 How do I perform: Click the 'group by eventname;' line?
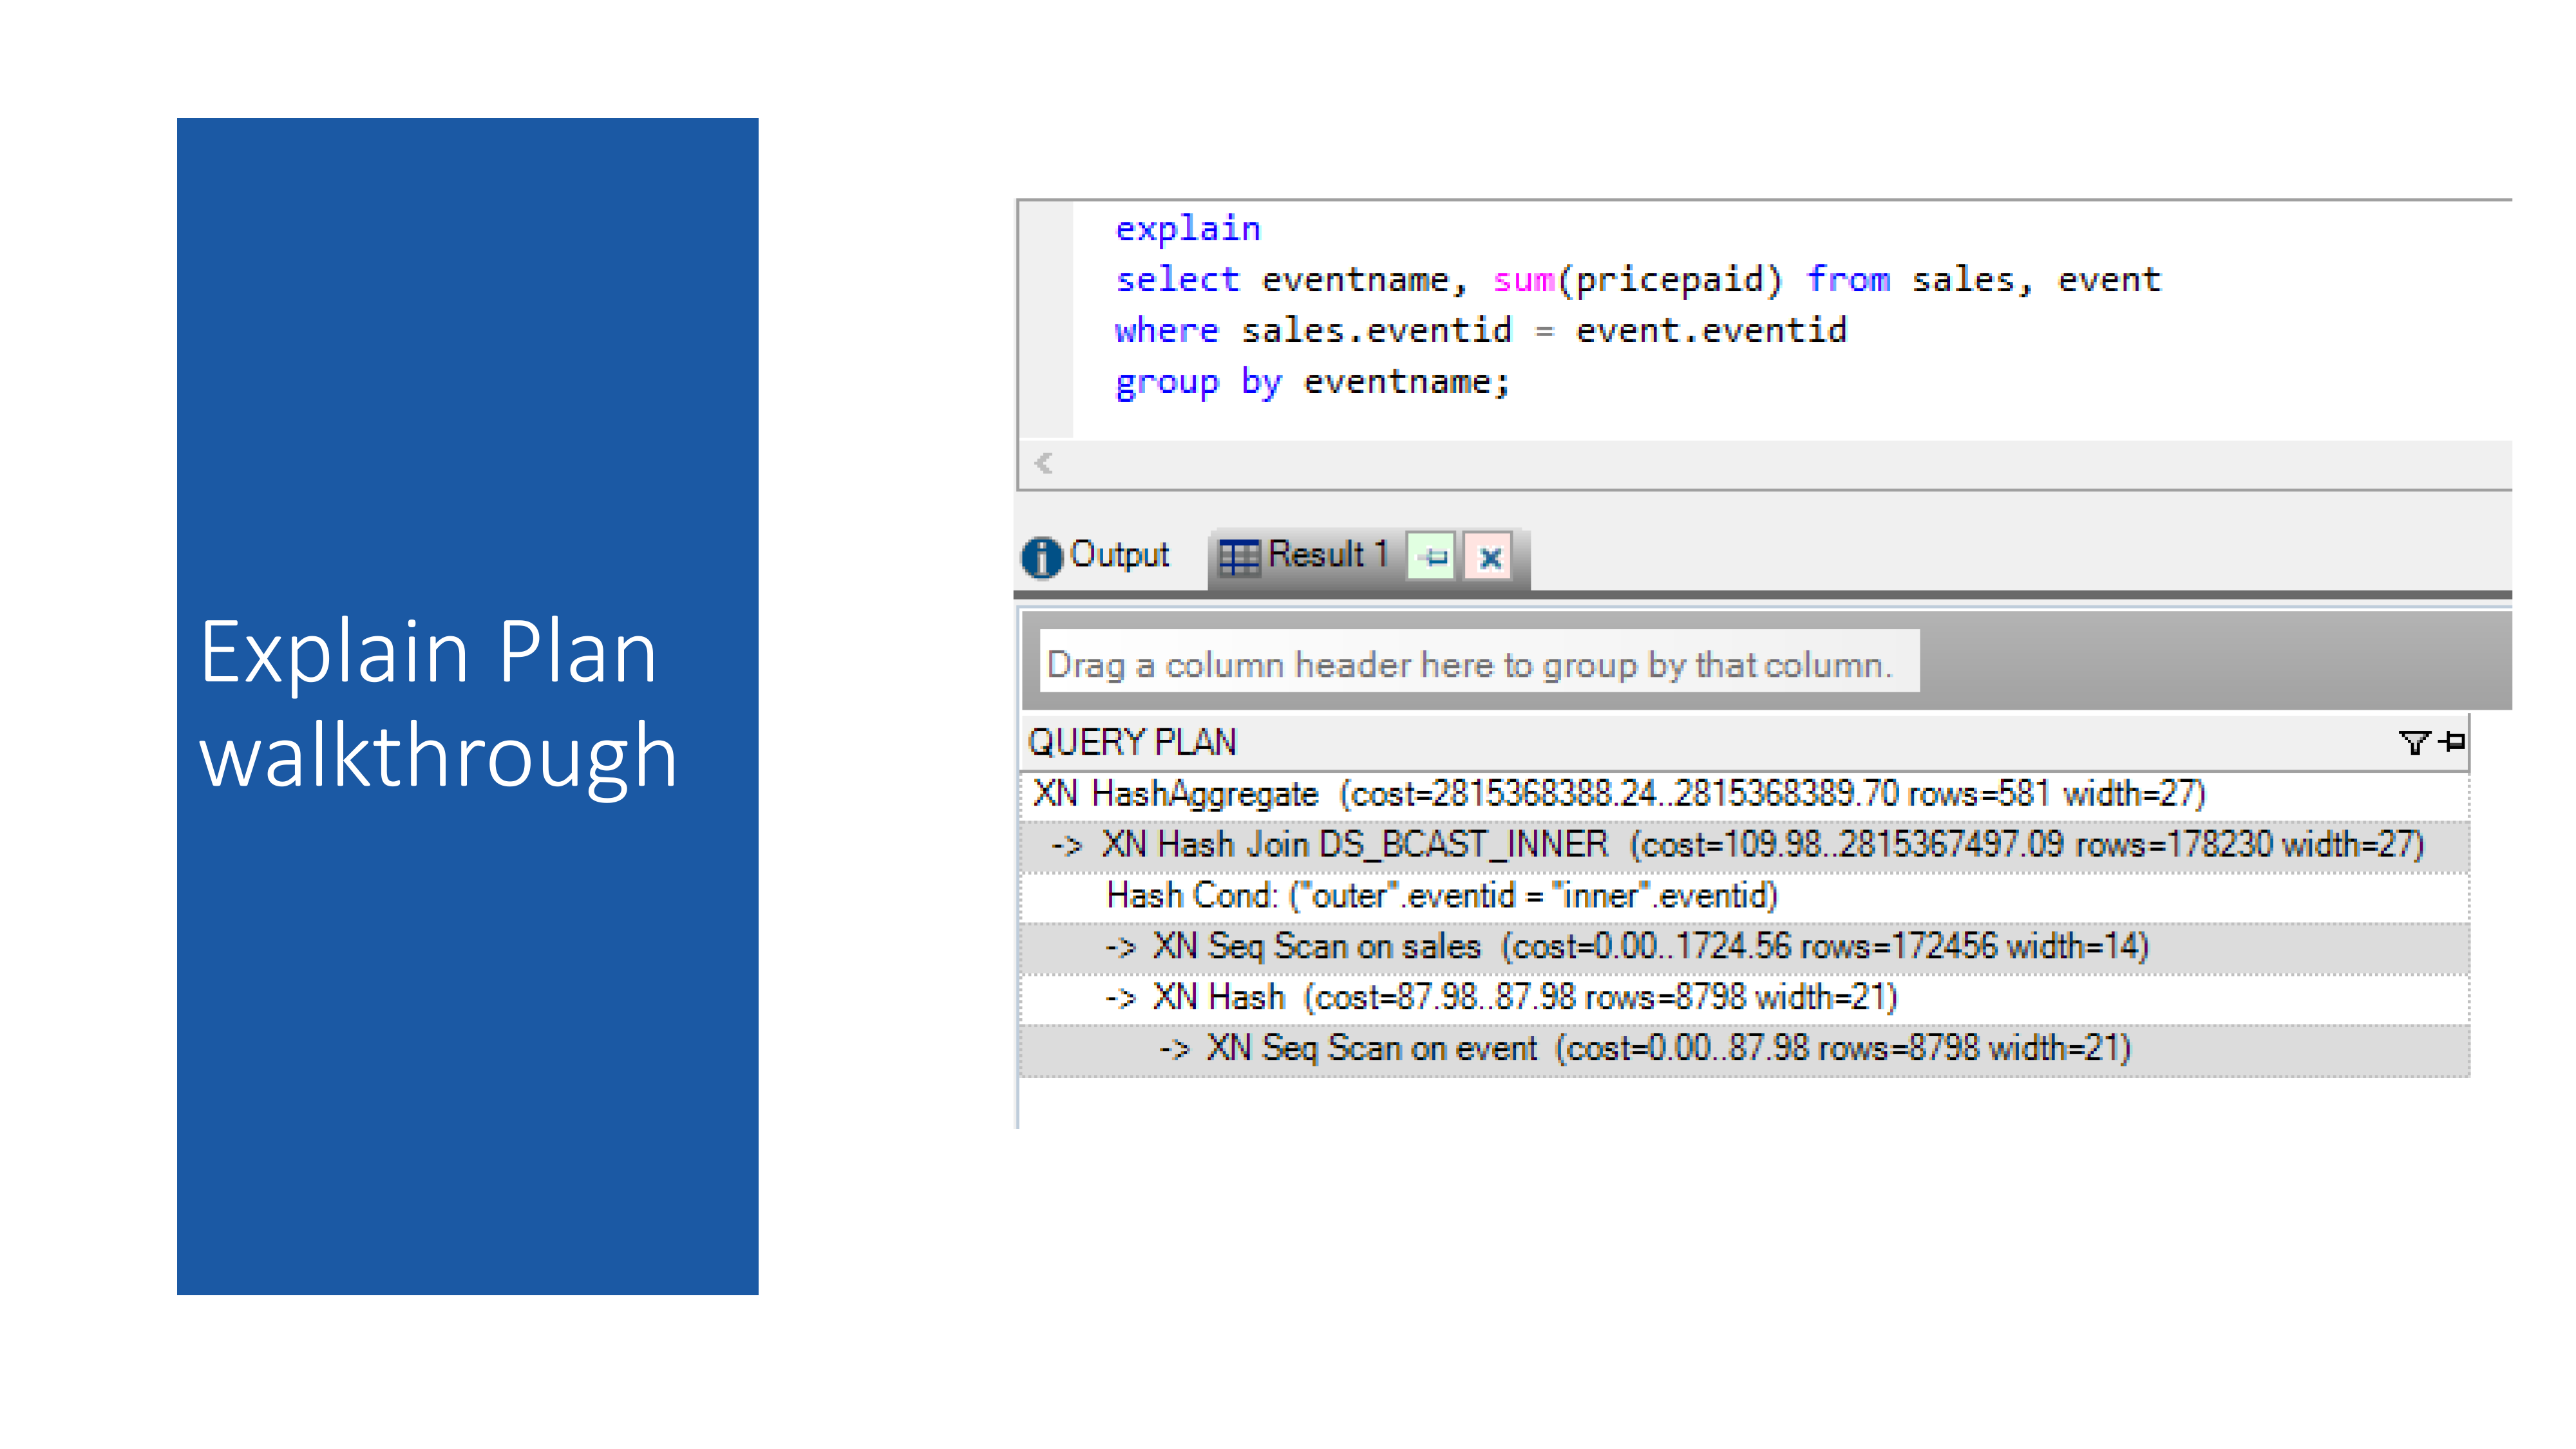tap(1312, 382)
